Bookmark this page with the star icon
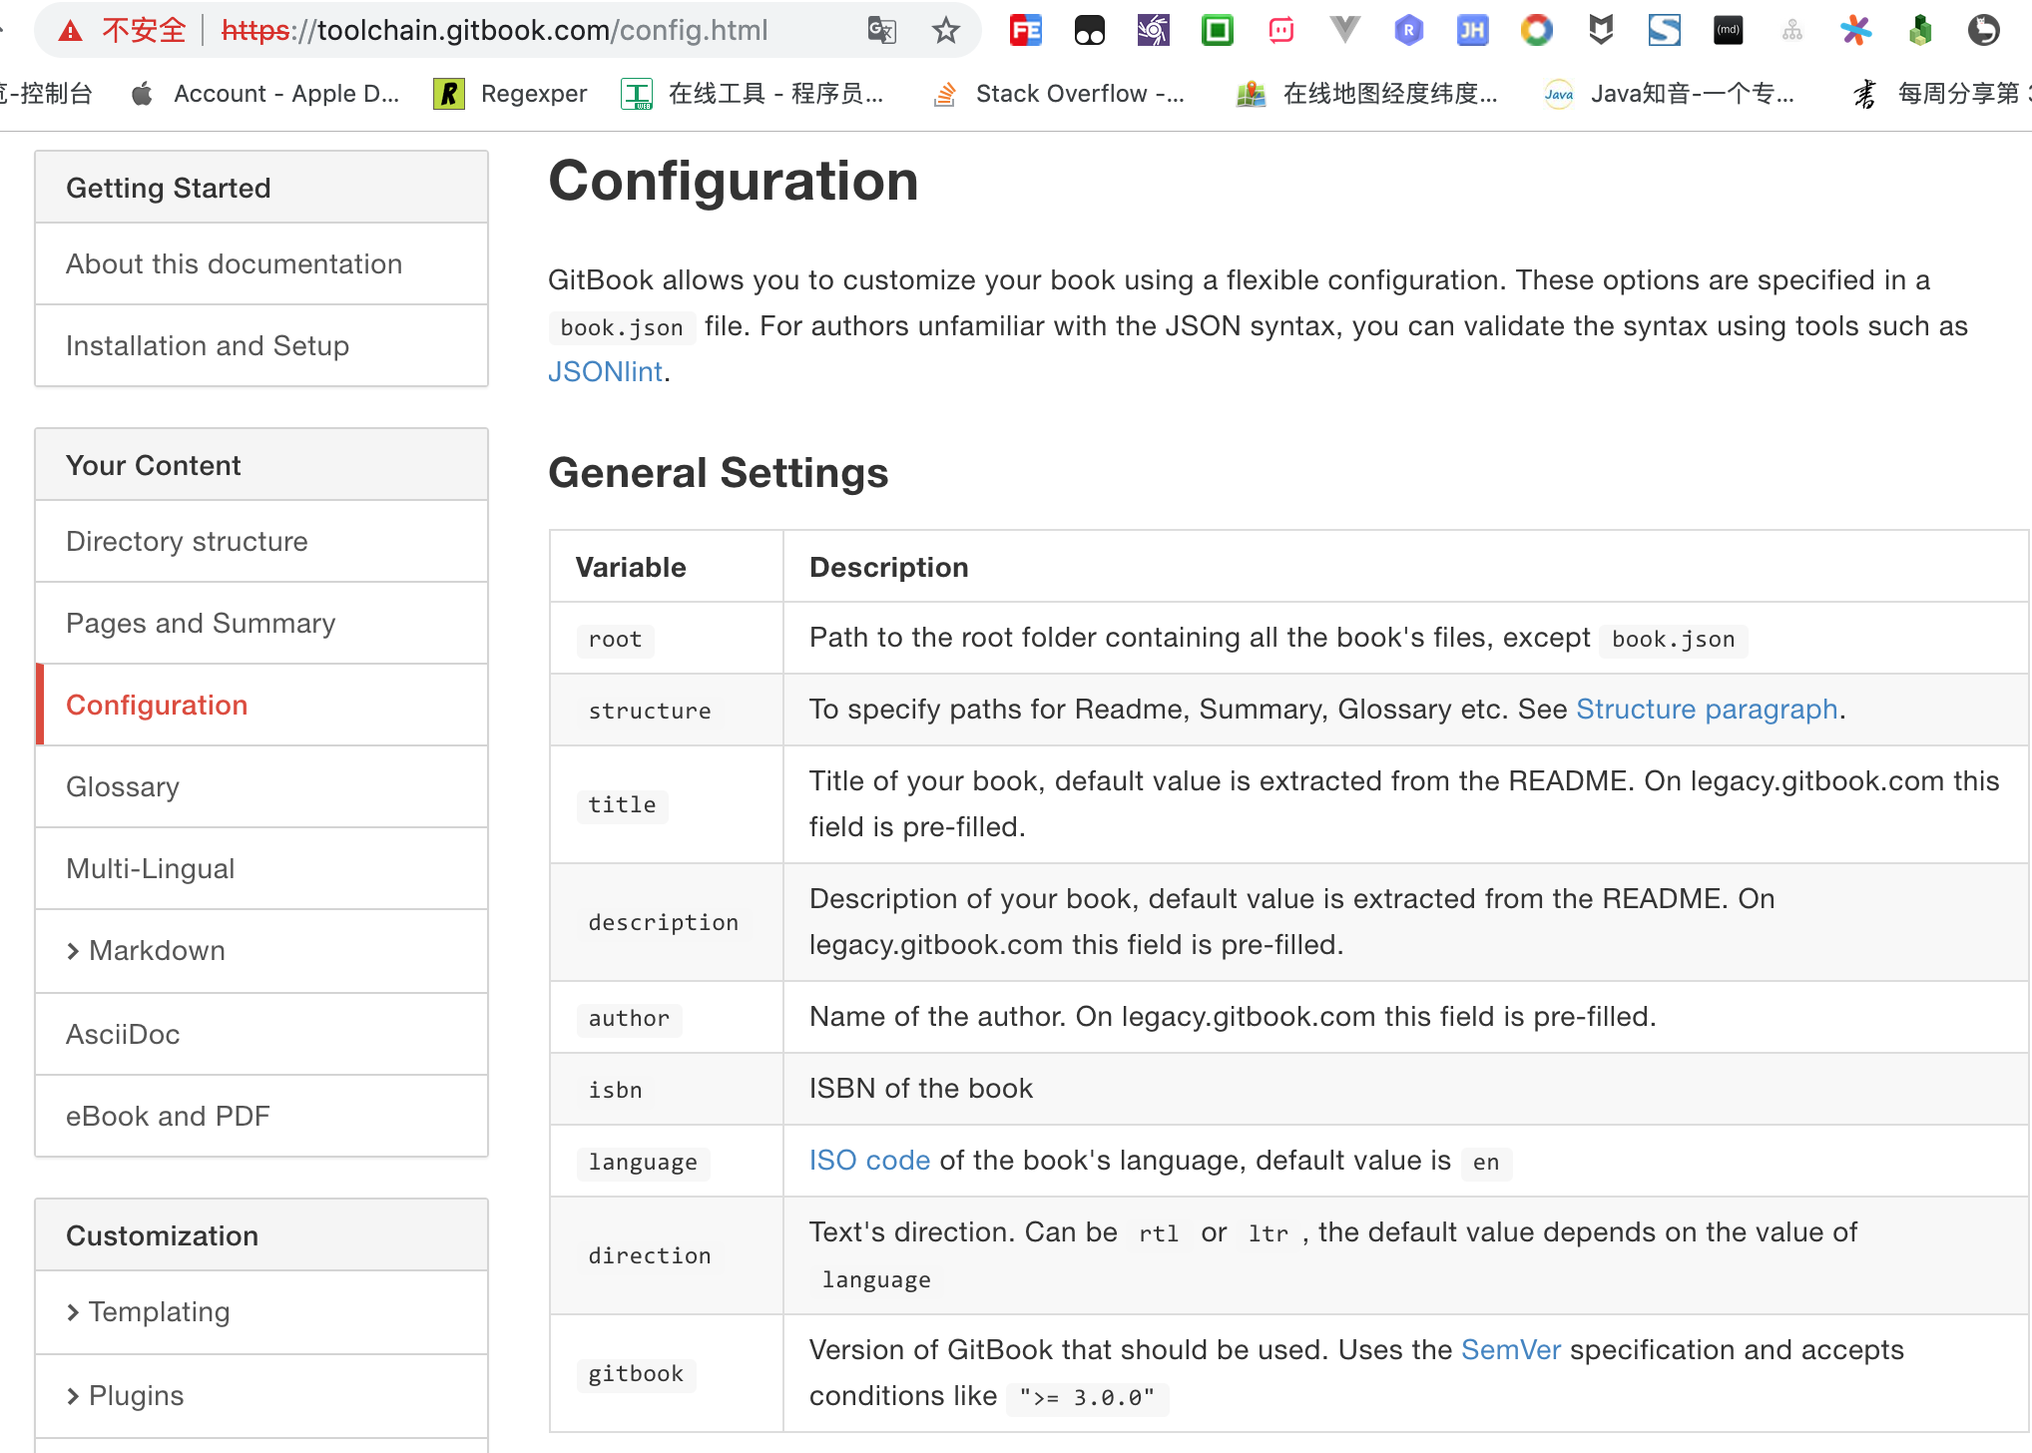 coord(945,31)
